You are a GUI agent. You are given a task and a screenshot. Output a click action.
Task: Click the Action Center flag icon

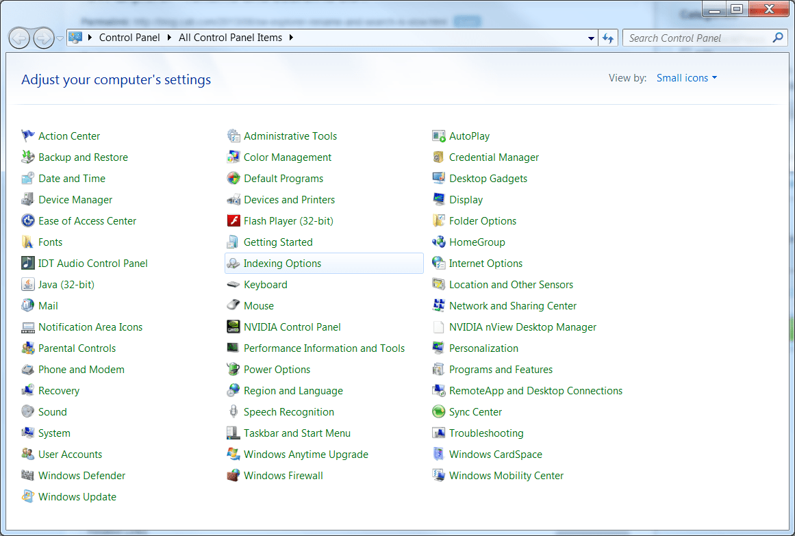tap(27, 136)
